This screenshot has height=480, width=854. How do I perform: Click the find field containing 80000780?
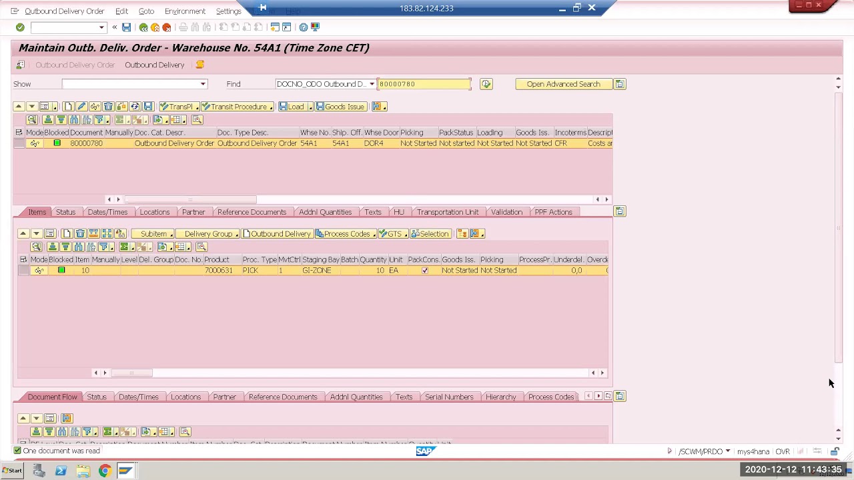coord(424,84)
